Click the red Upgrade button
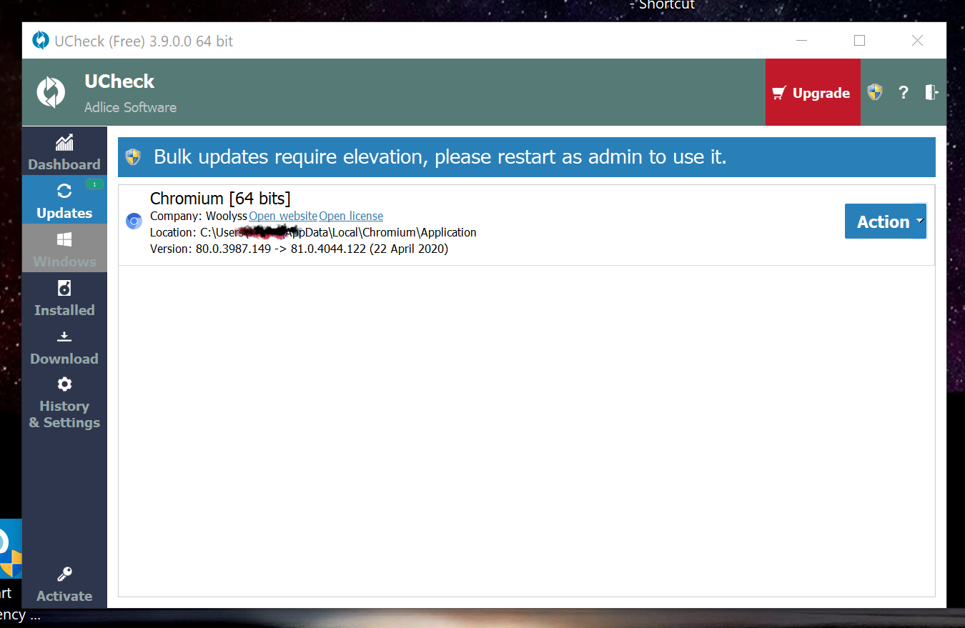Image resolution: width=965 pixels, height=628 pixels. (x=813, y=92)
